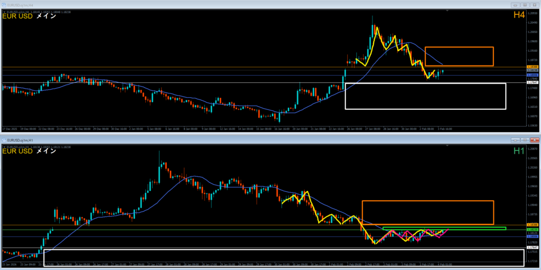
Task: Close the EURUSD H4 chart window
Action: [x=534, y=5]
